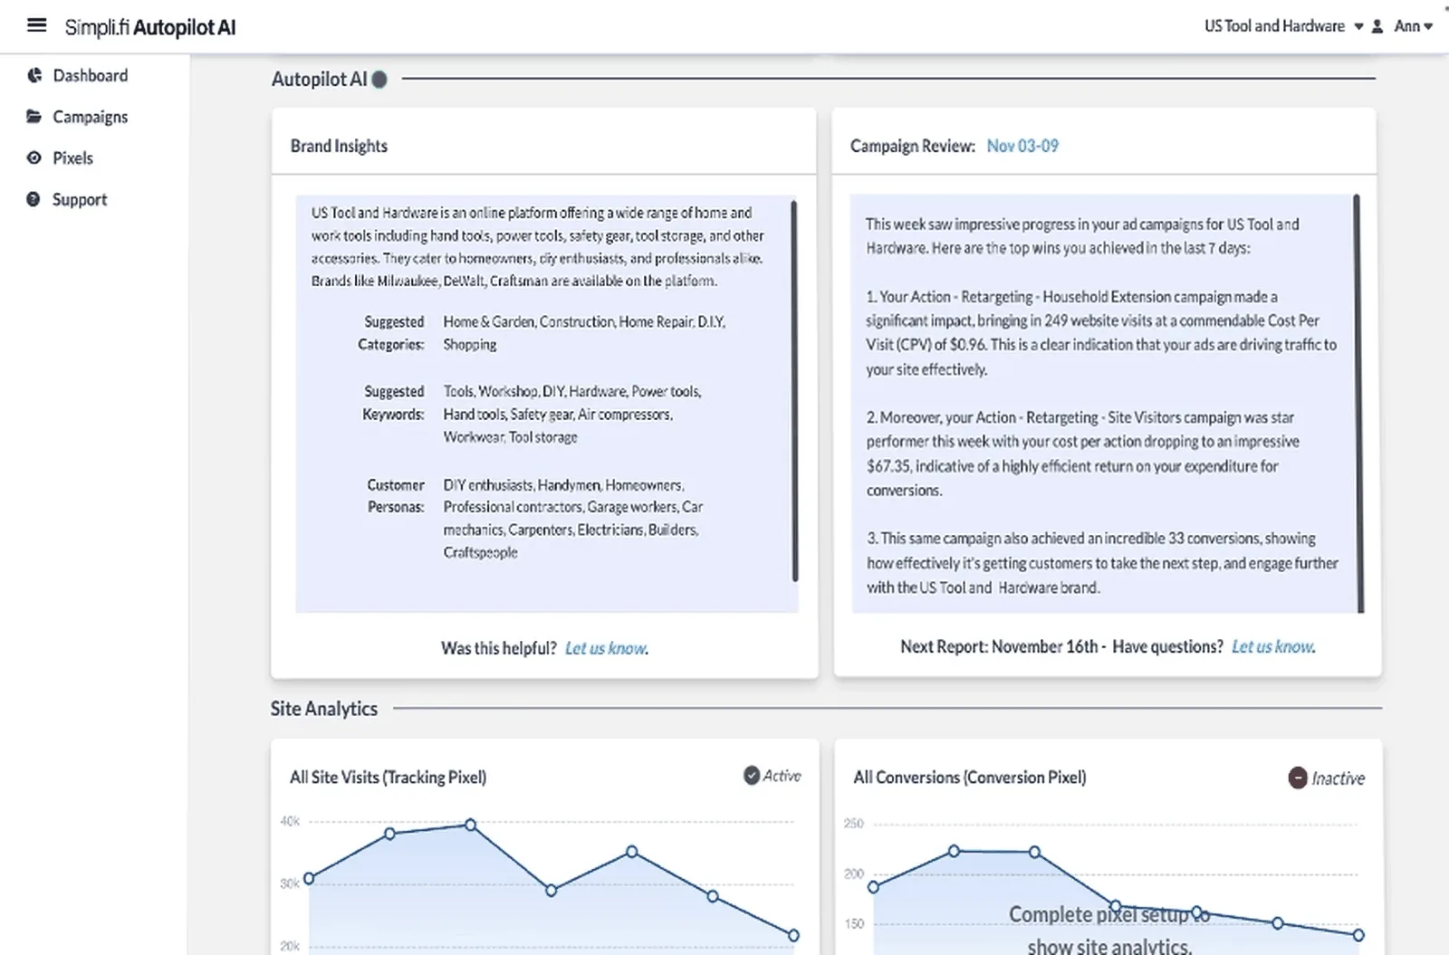Screen dimensions: 1449x955
Task: Click the Inactive status icon
Action: (1298, 778)
